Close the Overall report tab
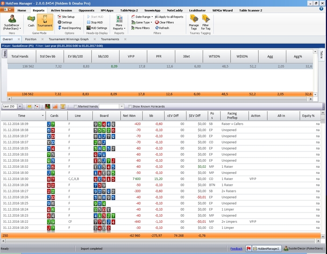The height and width of the screenshot is (254, 327). (19, 39)
